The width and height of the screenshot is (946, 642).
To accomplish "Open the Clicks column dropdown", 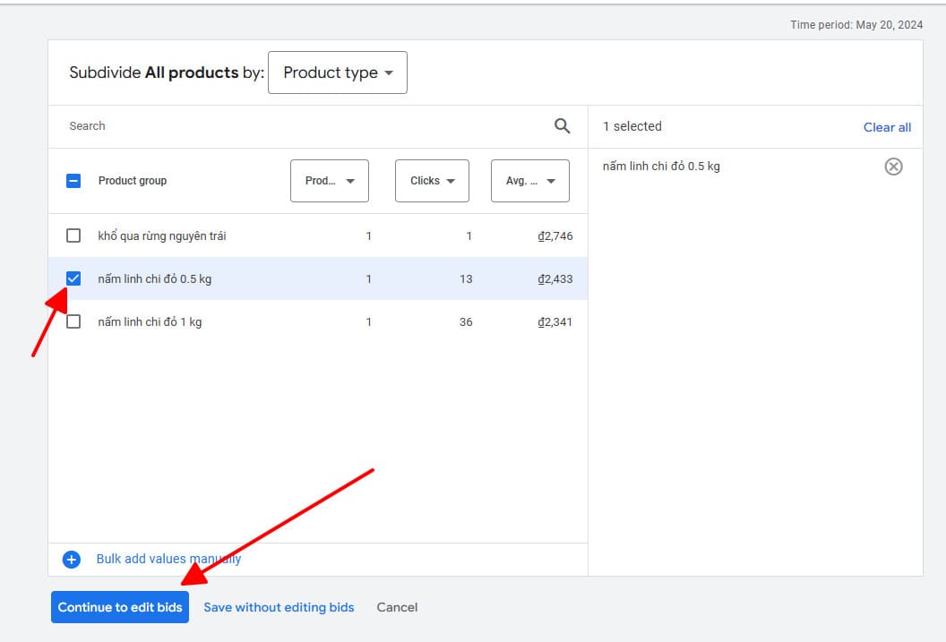I will tap(432, 180).
